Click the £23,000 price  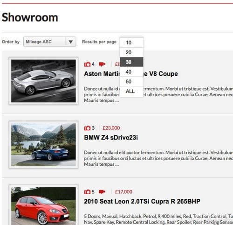tap(111, 128)
